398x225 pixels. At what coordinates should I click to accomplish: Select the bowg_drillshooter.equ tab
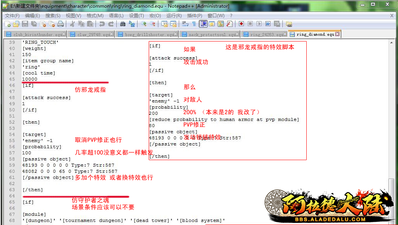point(149,35)
